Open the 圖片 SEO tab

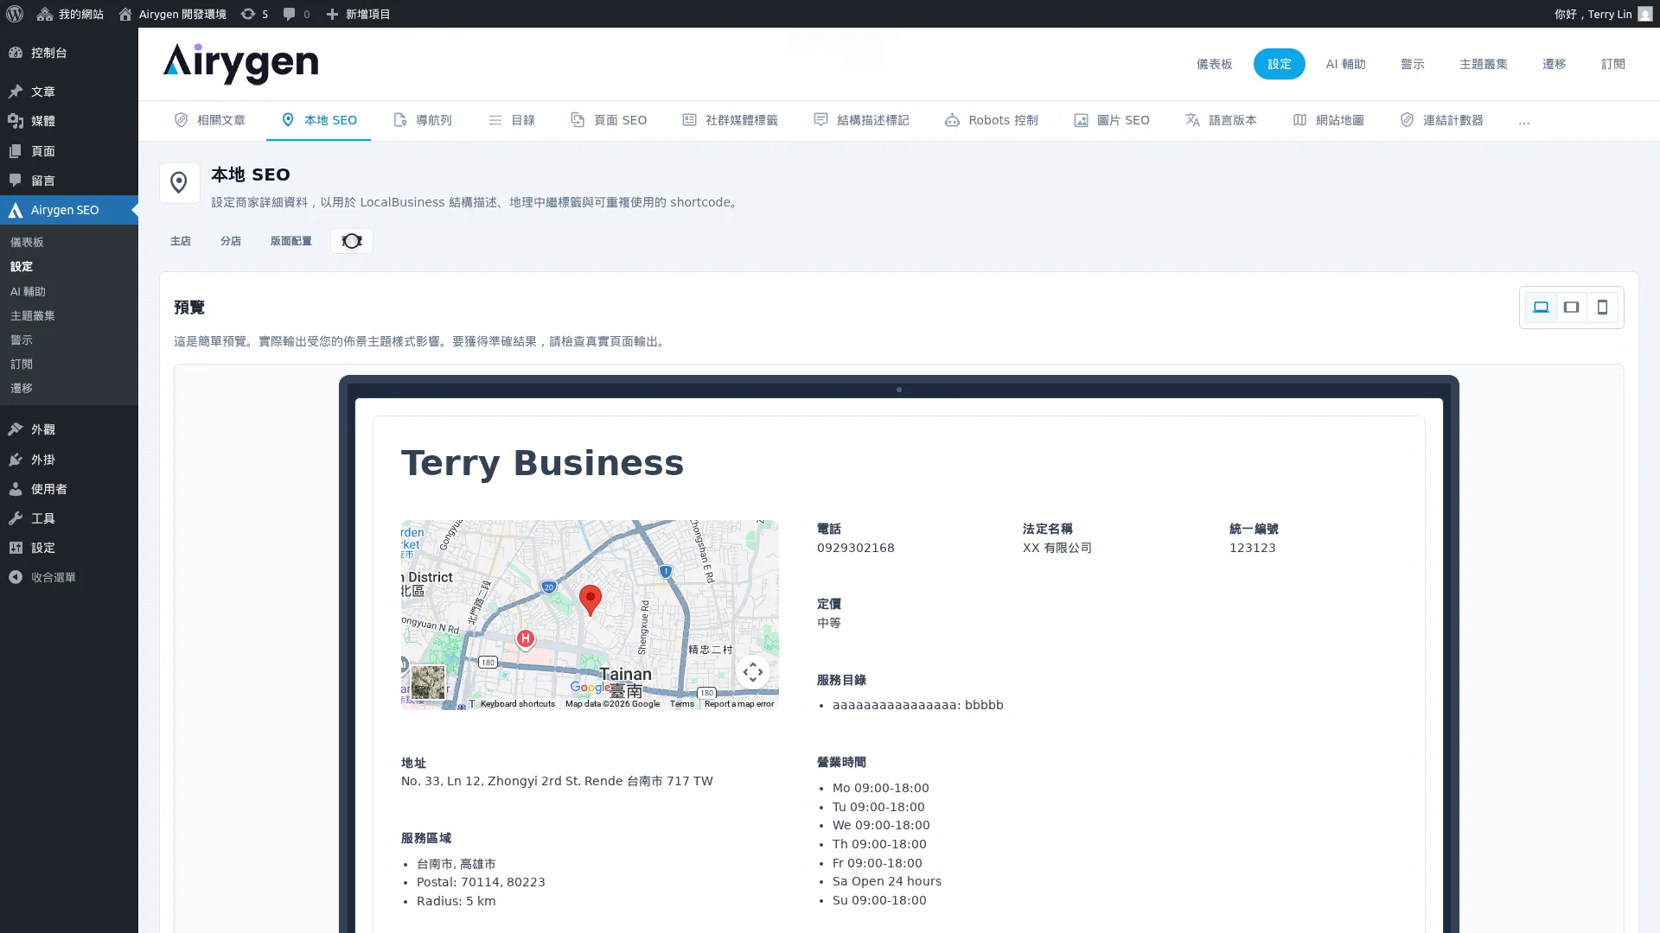click(x=1112, y=120)
